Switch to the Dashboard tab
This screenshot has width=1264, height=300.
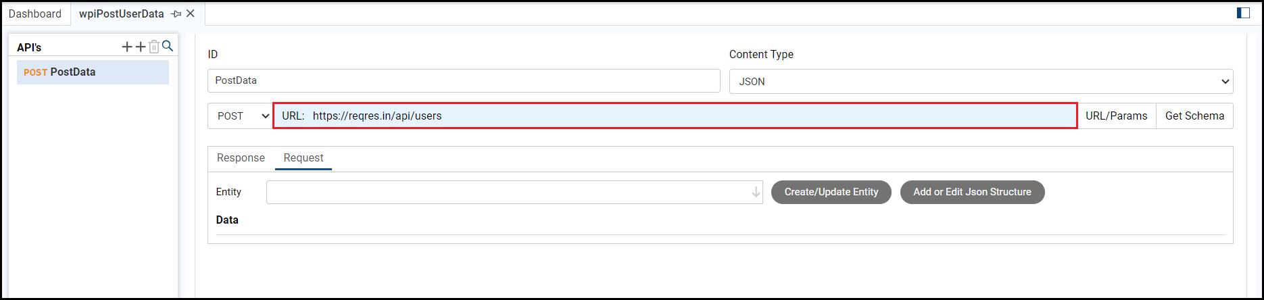click(x=35, y=14)
